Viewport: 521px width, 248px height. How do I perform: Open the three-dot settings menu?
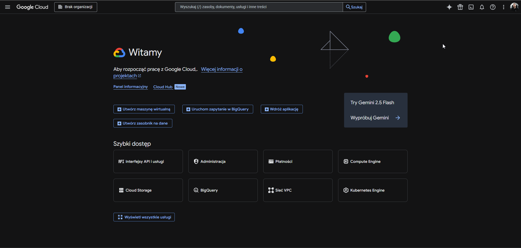(504, 7)
